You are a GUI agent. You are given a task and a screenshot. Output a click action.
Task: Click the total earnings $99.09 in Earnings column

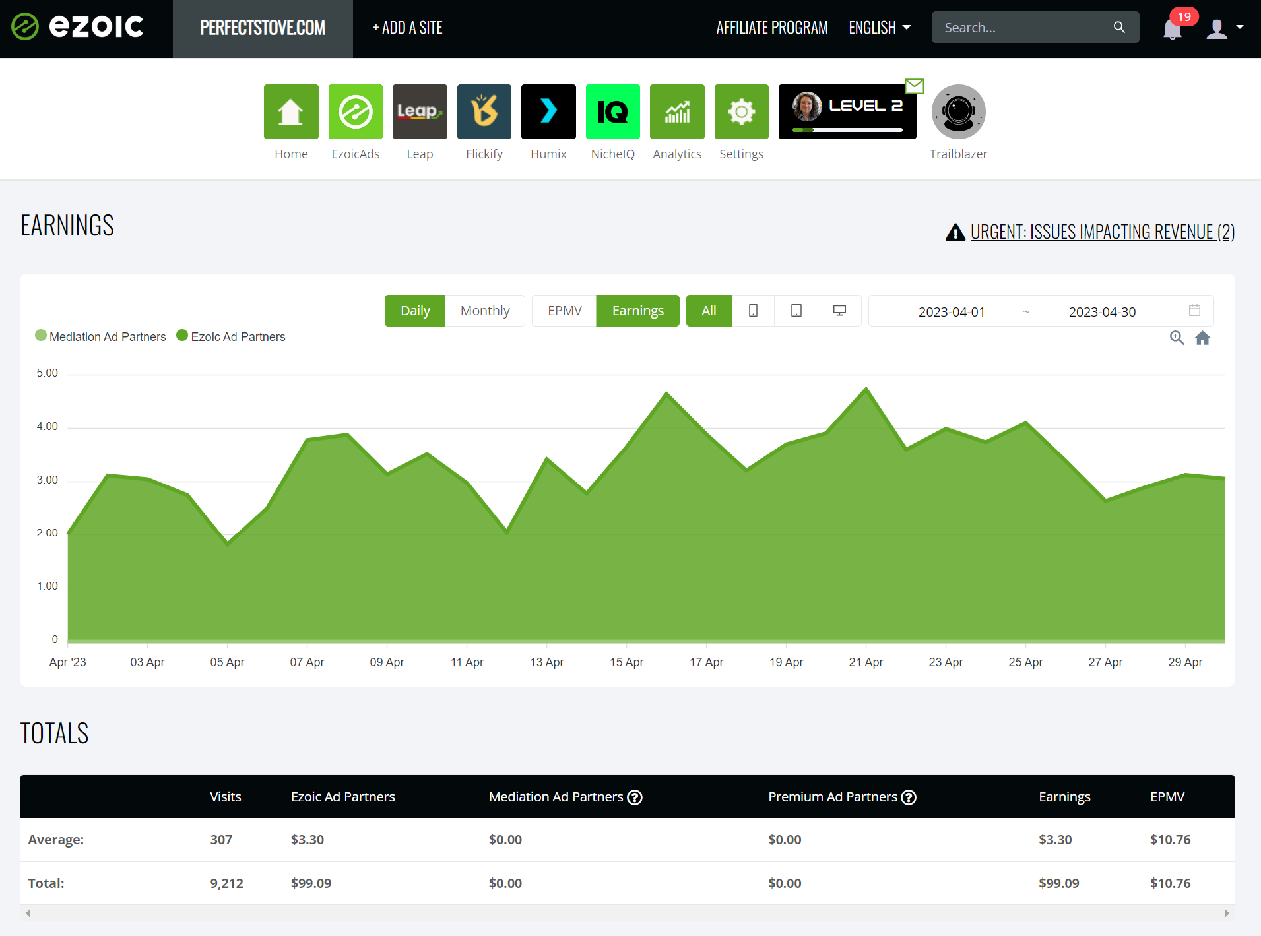pos(1058,883)
